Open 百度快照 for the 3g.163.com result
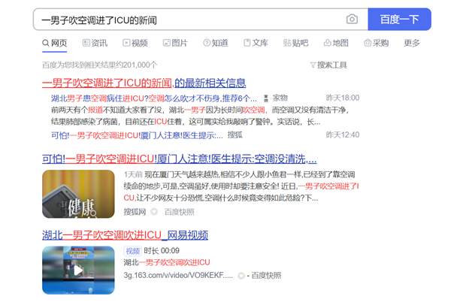The image size is (460, 302). point(266,275)
